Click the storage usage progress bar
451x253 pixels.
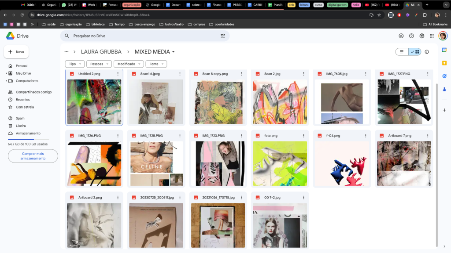pos(28,139)
